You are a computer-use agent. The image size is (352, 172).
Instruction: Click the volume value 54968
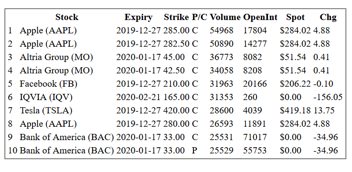tap(222, 30)
